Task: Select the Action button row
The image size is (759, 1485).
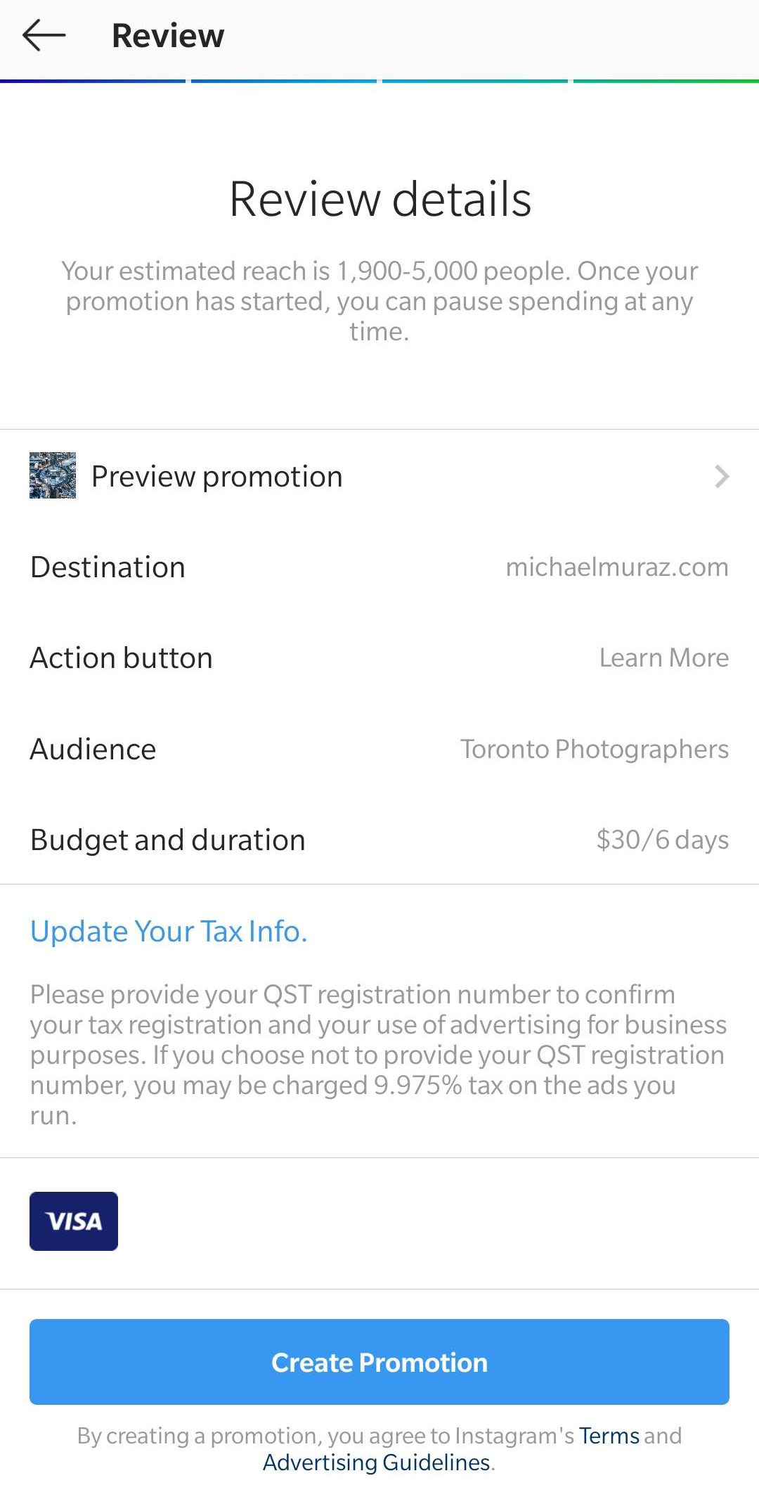Action: click(x=122, y=658)
